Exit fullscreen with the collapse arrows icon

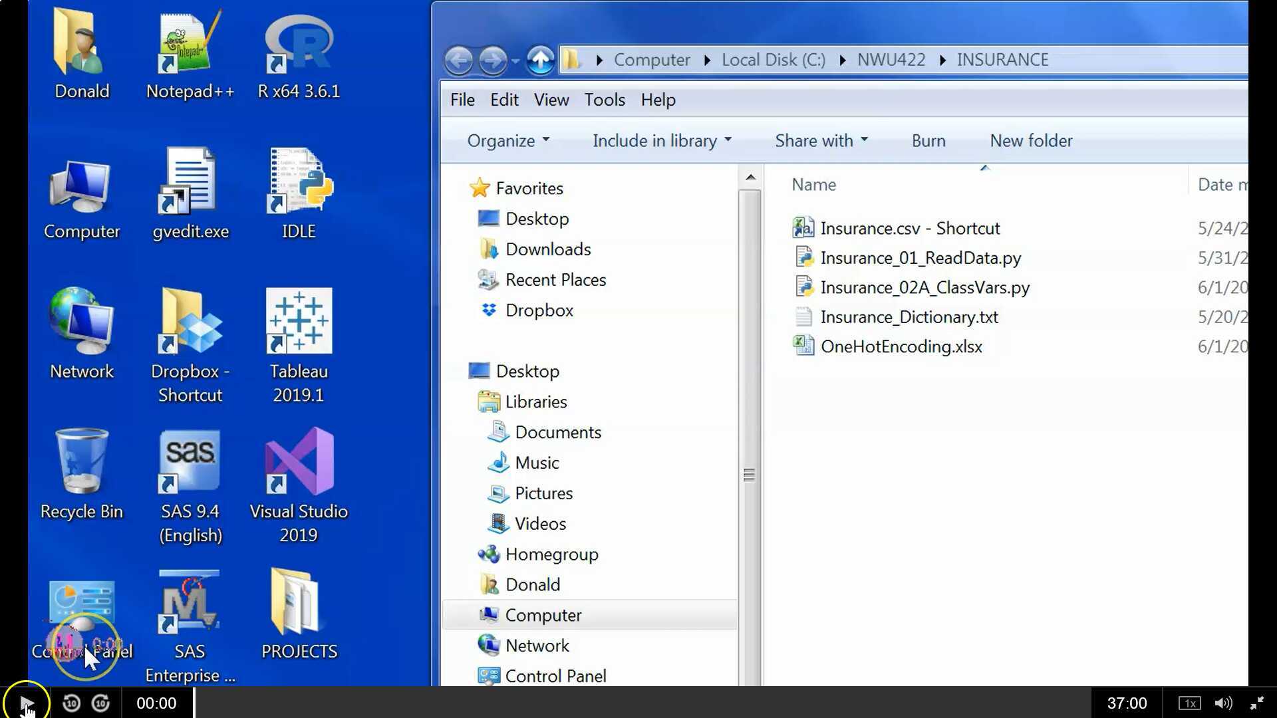click(x=1256, y=703)
